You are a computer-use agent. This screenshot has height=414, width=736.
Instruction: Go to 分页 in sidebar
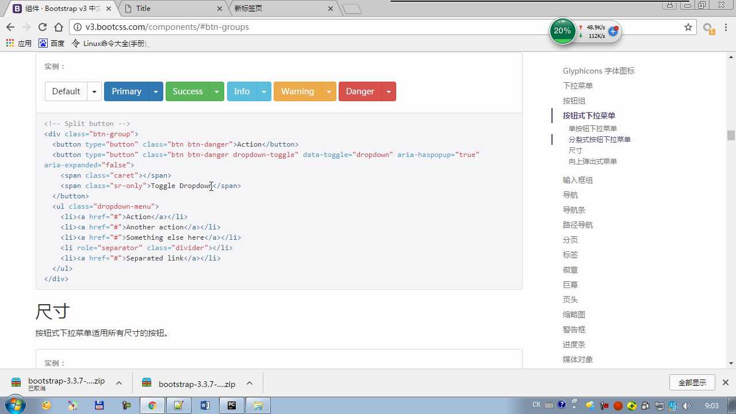tap(570, 240)
